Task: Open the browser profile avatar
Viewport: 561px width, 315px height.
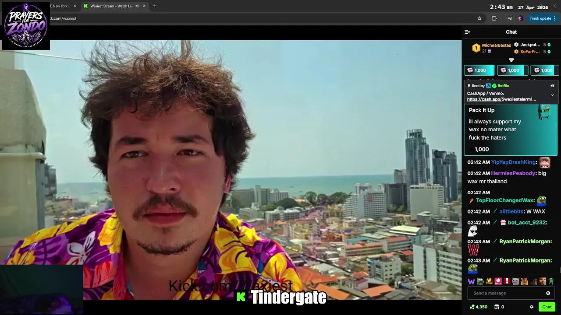Action: click(520, 18)
